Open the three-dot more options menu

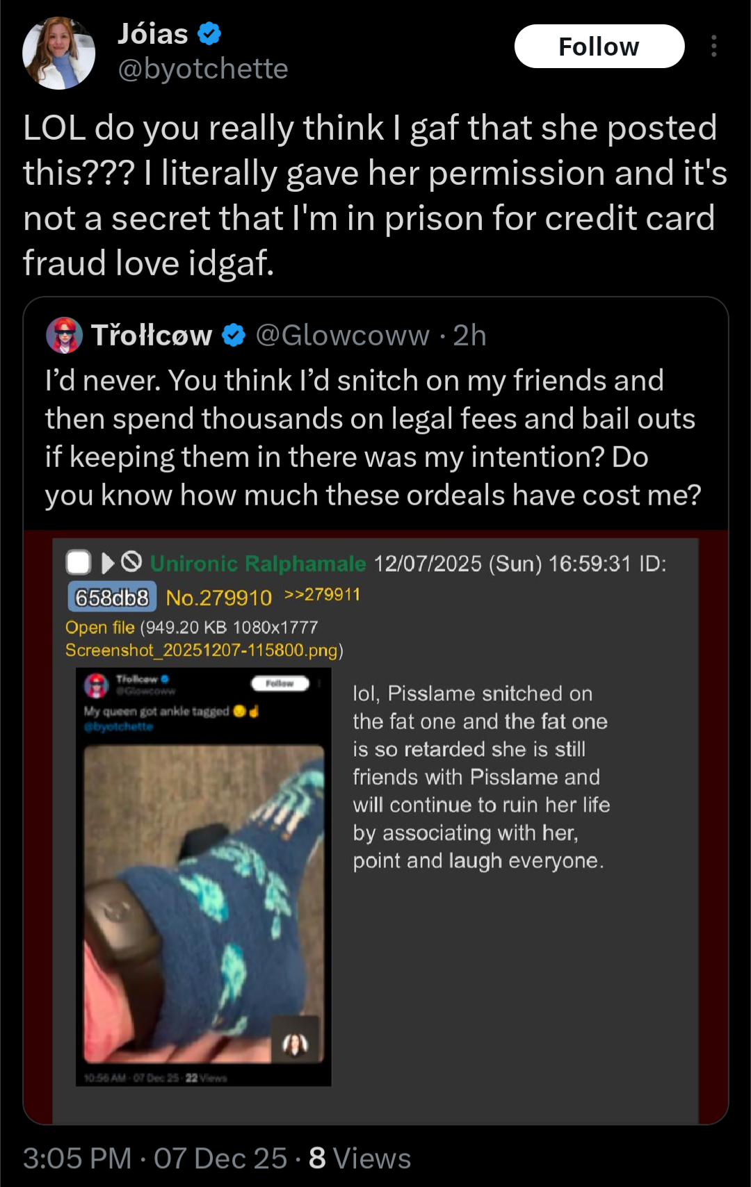[x=713, y=46]
